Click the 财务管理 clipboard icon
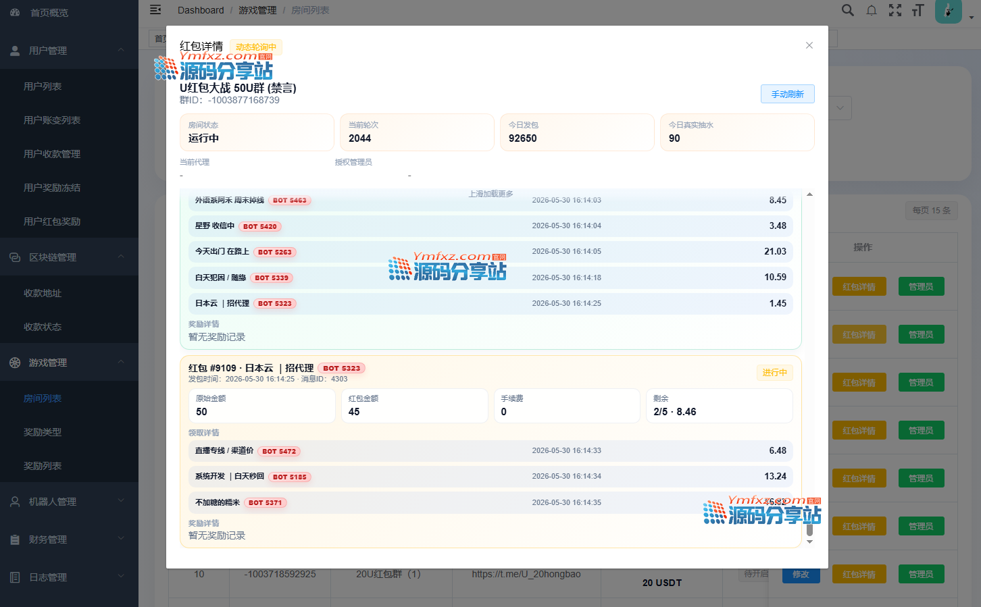The width and height of the screenshot is (981, 607). [15, 539]
